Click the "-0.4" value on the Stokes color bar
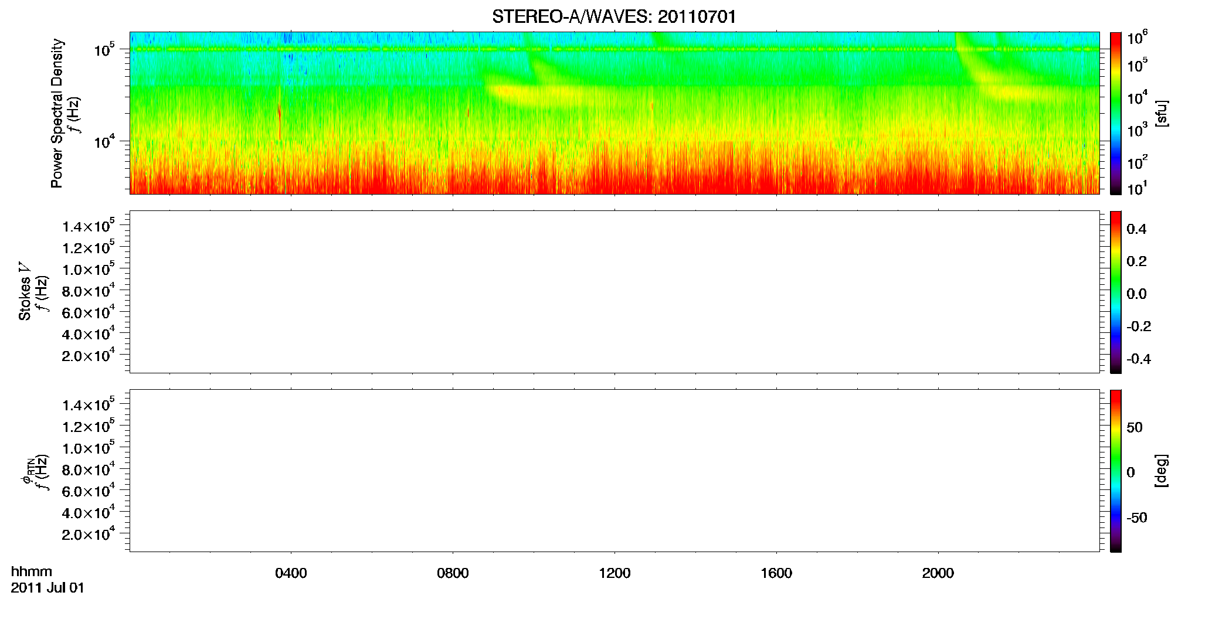This screenshot has height=633, width=1229. pos(1139,359)
